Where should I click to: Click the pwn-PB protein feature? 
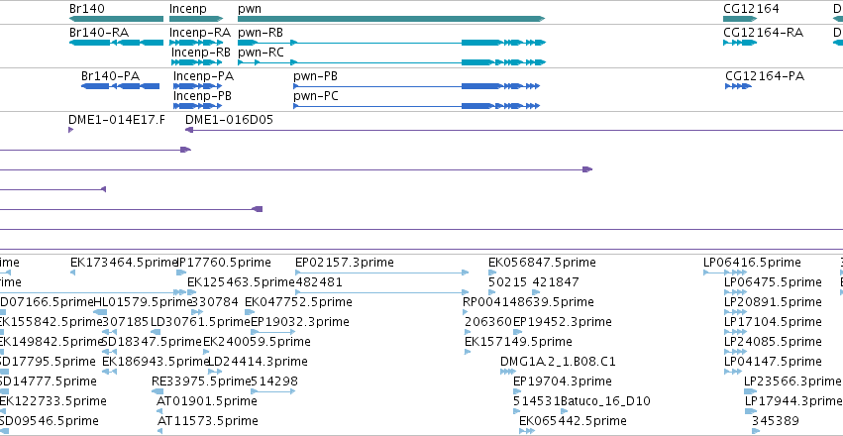(416, 86)
